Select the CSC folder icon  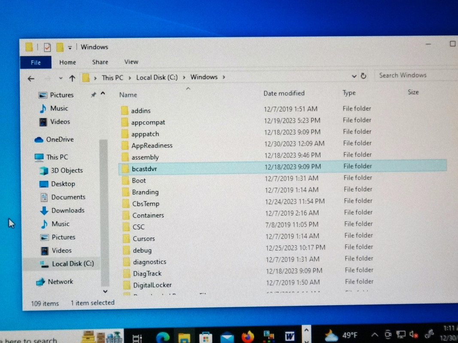pyautogui.click(x=127, y=227)
